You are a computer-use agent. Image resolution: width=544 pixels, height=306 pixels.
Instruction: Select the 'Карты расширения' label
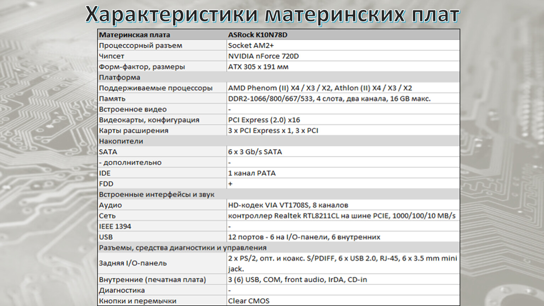pos(134,130)
